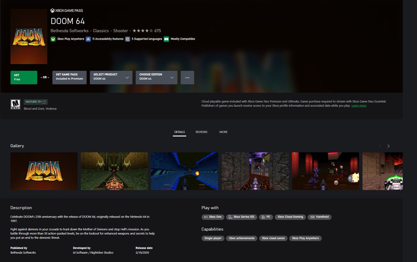This screenshot has width=417, height=262.
Task: Click the ESRB M rating icon
Action: 15,104
